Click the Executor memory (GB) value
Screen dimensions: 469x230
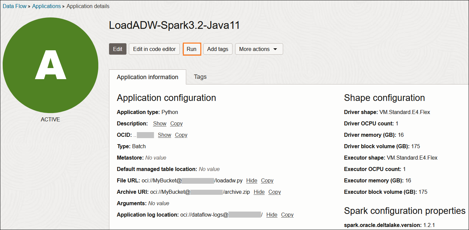coord(408,180)
